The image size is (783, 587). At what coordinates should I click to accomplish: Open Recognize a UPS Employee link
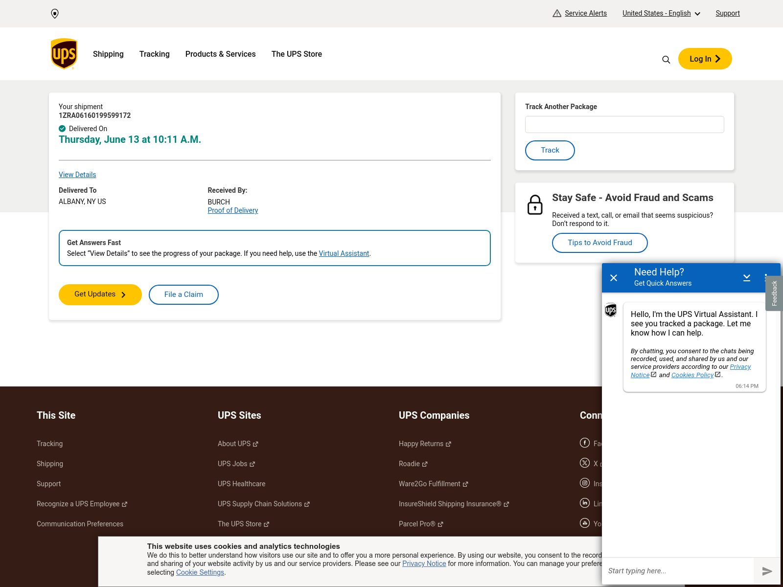[x=82, y=504]
